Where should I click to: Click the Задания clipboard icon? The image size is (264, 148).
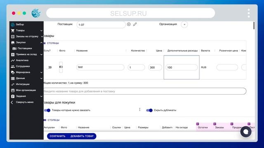click(x=13, y=96)
